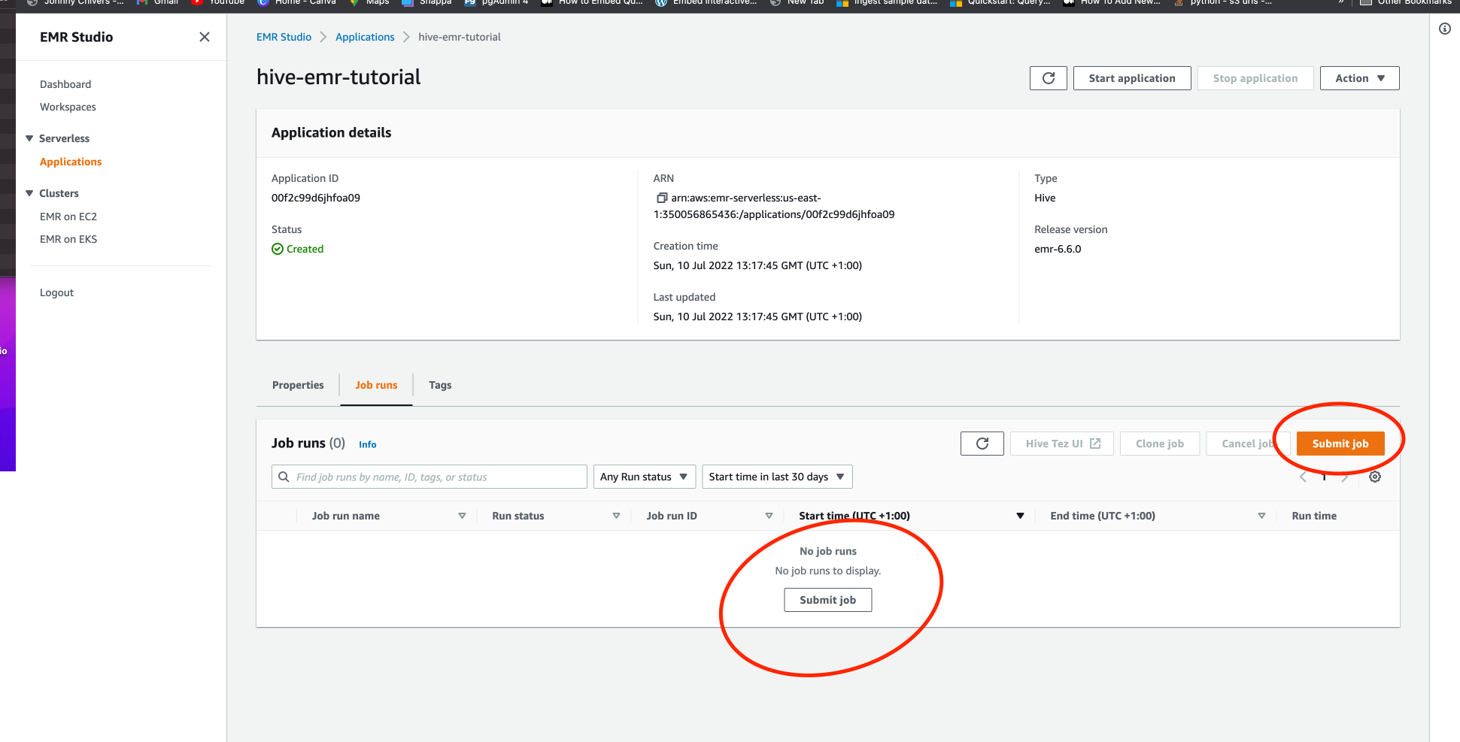Open Workspaces in the sidebar

coord(68,107)
